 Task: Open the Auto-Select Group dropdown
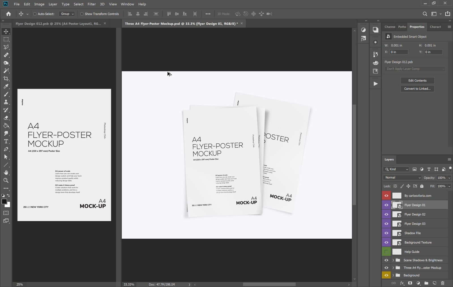point(67,14)
